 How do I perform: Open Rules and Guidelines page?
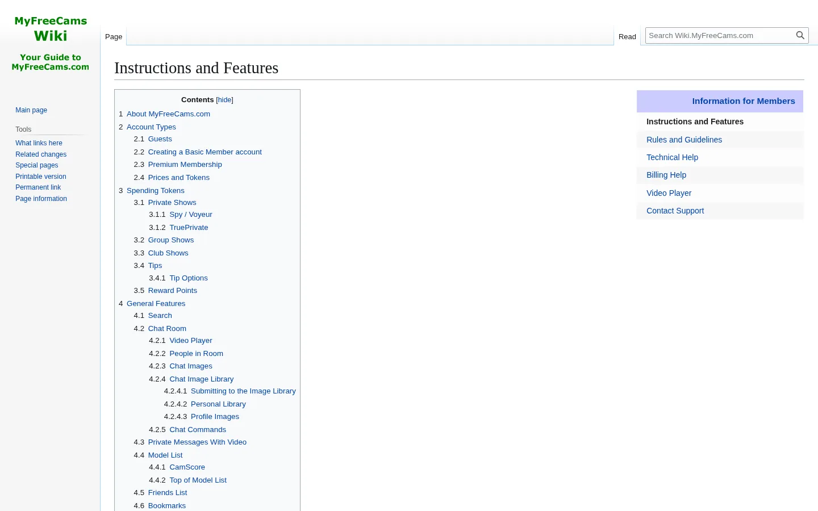[684, 140]
